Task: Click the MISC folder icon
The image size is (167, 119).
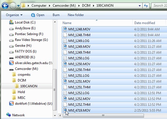Action: (14, 98)
